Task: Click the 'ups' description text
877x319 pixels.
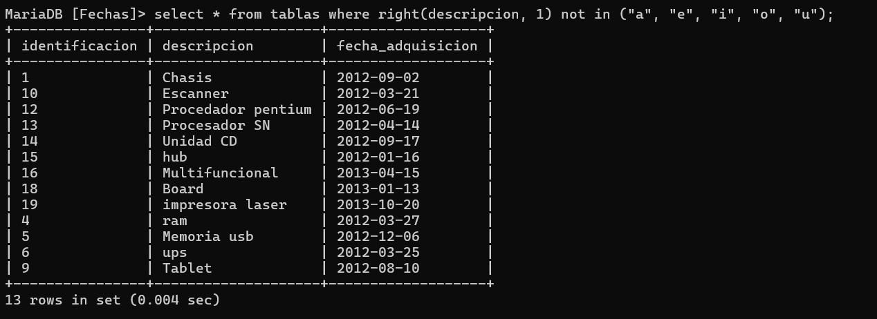Action: point(174,253)
